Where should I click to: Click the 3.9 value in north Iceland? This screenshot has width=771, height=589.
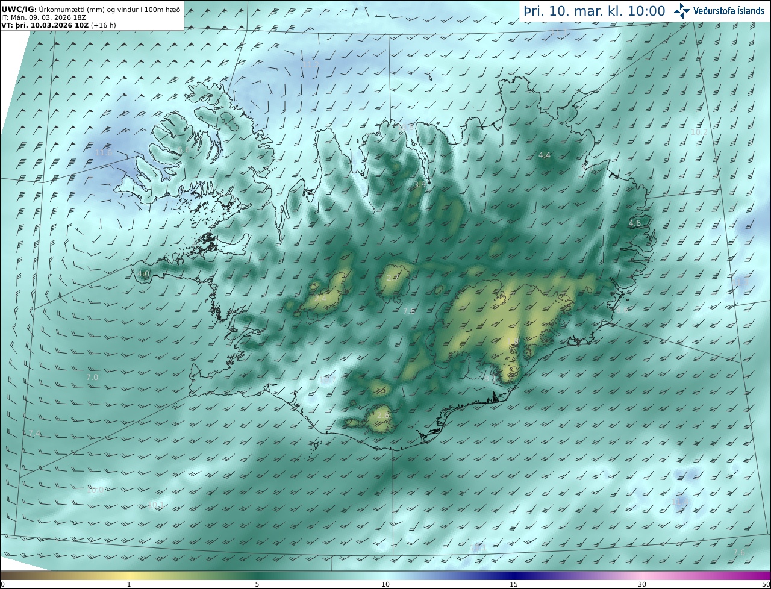420,185
